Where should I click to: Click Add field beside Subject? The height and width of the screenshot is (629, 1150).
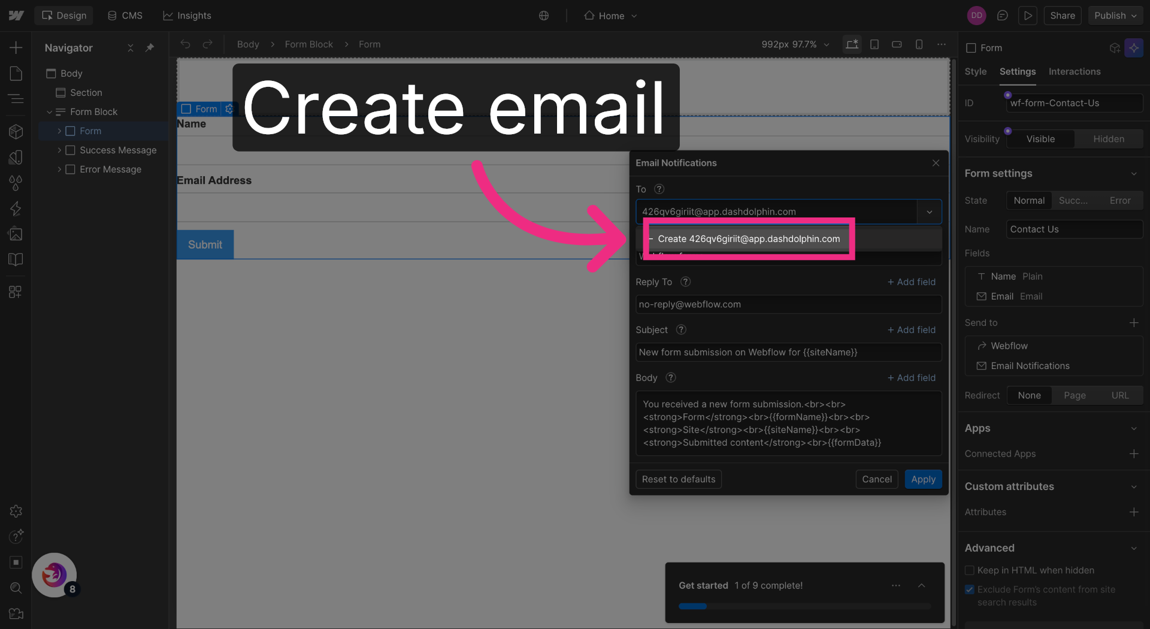[911, 330]
